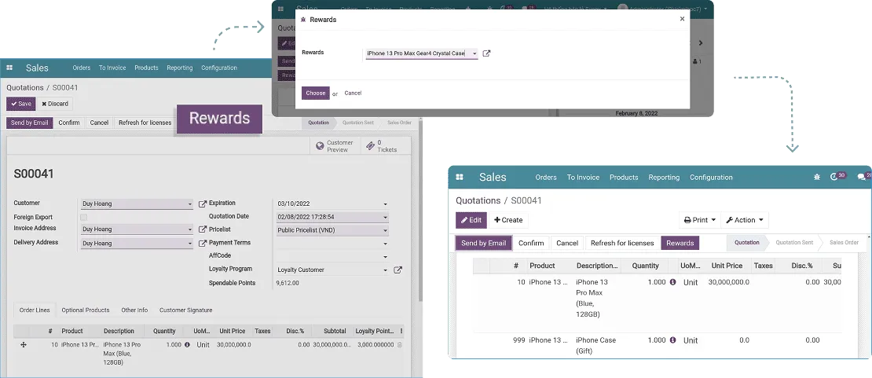Expand the Payment Terms dropdown
Viewport: 872px width, 378px height.
click(385, 244)
